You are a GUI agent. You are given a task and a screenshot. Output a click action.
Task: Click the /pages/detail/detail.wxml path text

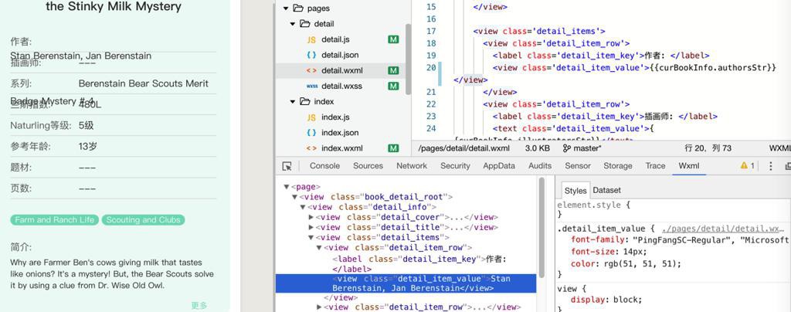[464, 148]
